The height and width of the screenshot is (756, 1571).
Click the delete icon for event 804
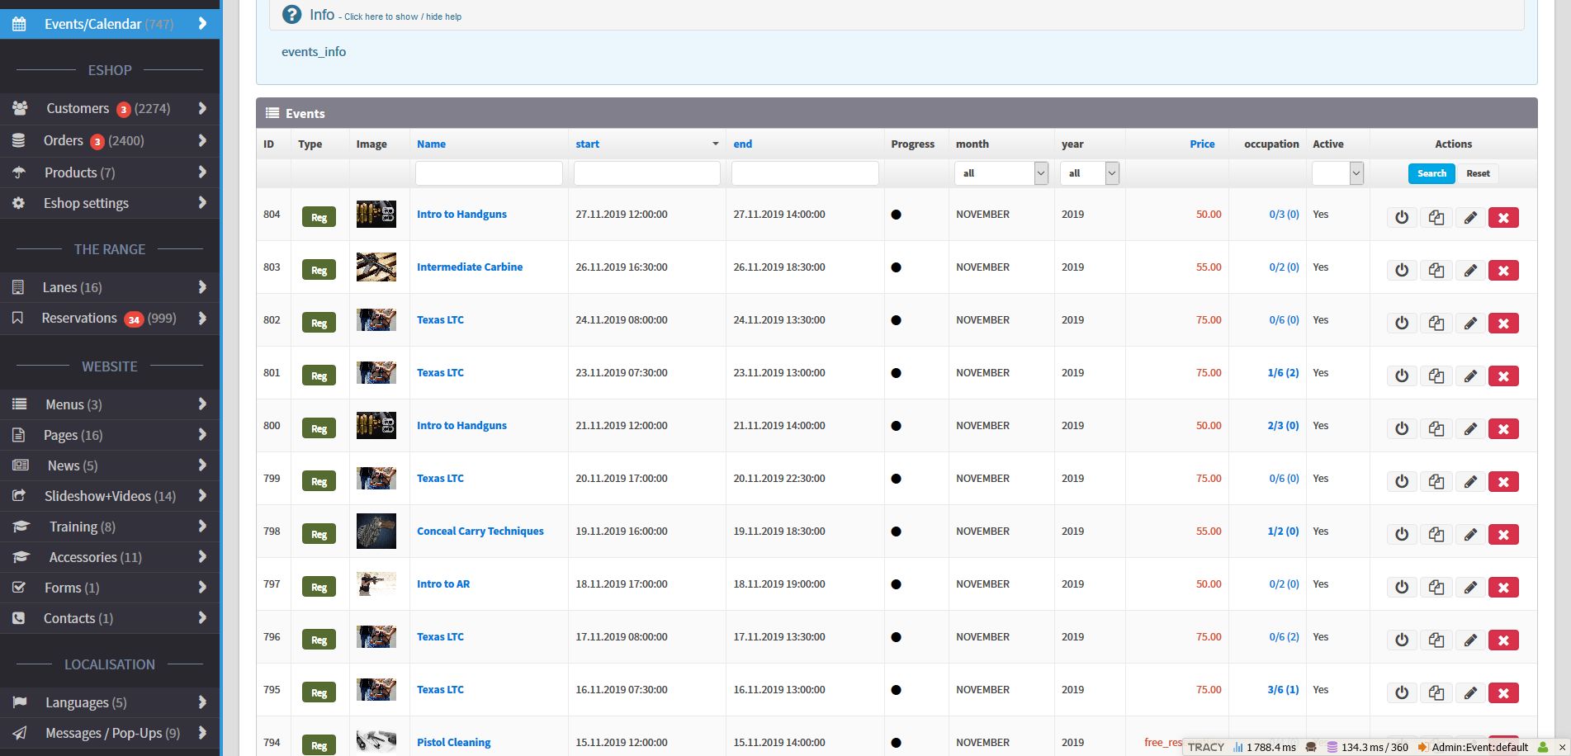coord(1502,218)
